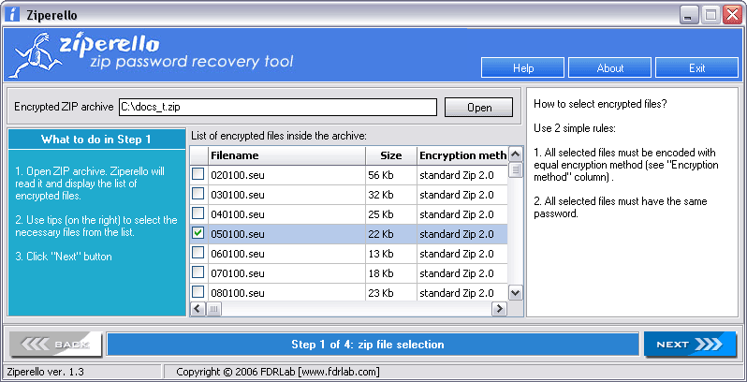747x382 pixels.
Task: Check the 040100.seu file checkbox
Action: coord(198,213)
